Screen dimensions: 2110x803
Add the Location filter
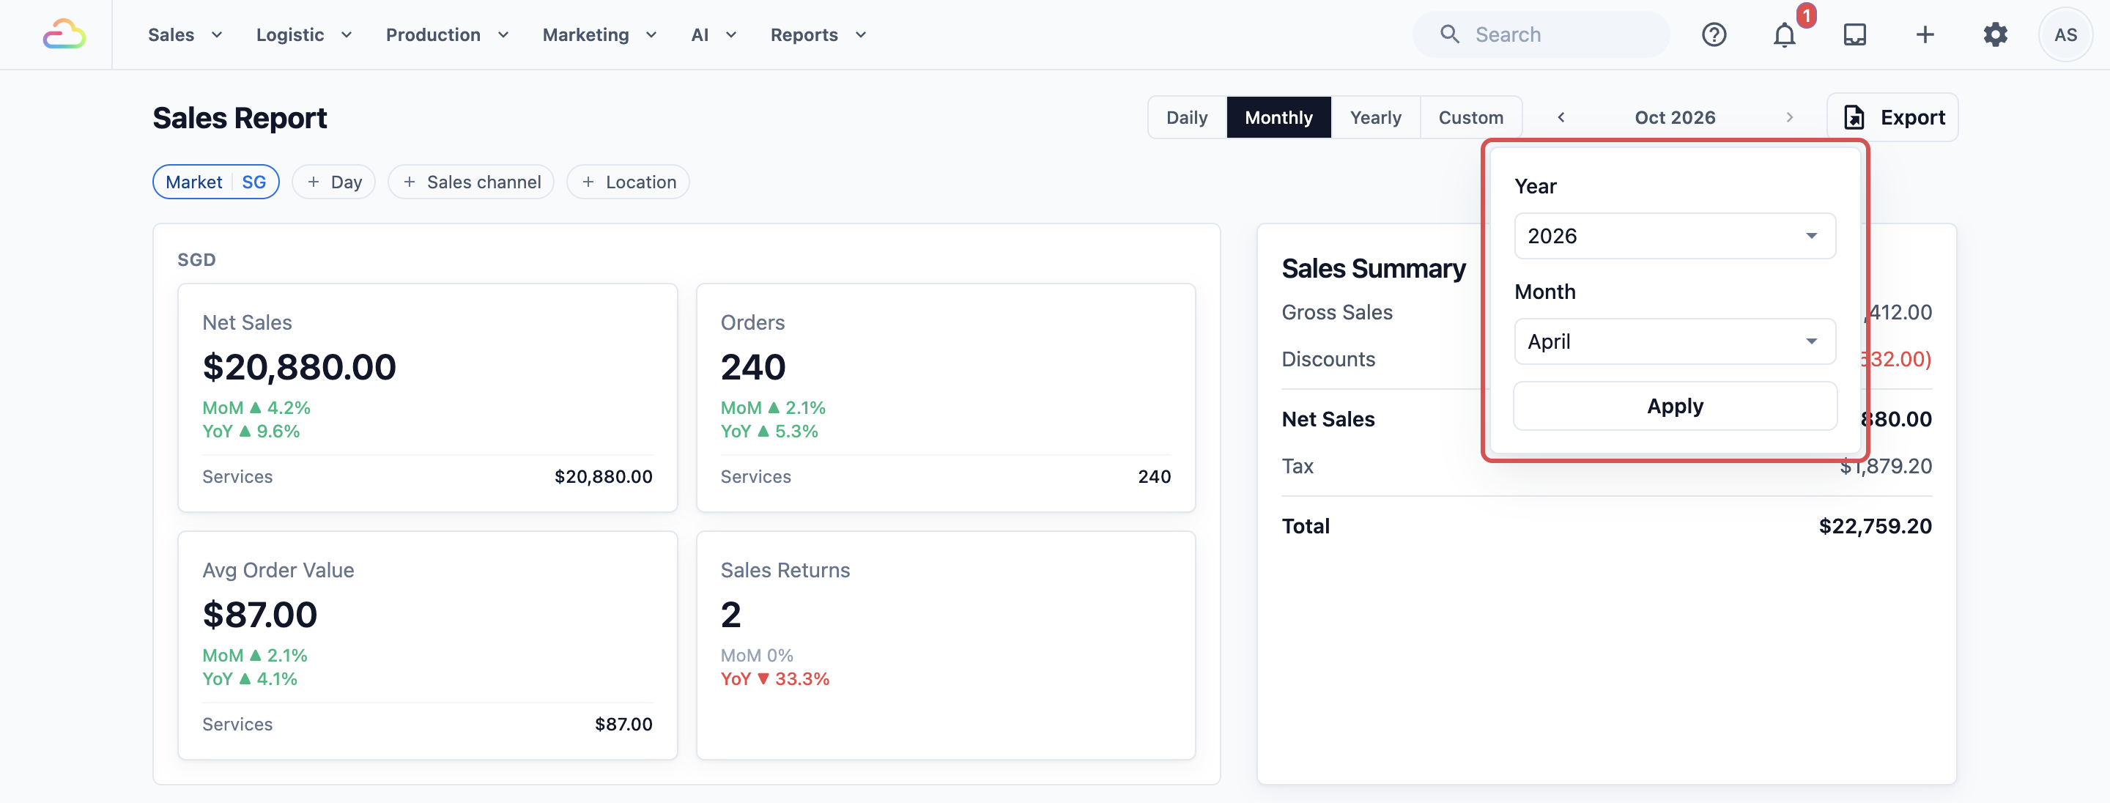click(x=629, y=182)
